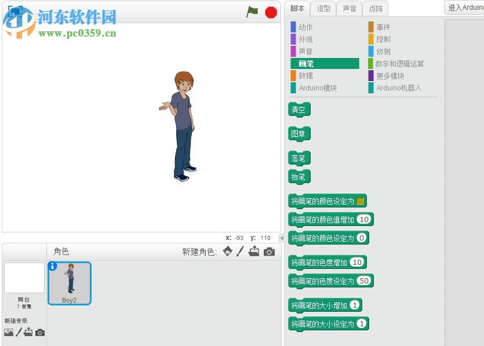Open the 造型 costumes tab
The width and height of the screenshot is (484, 346).
[323, 8]
